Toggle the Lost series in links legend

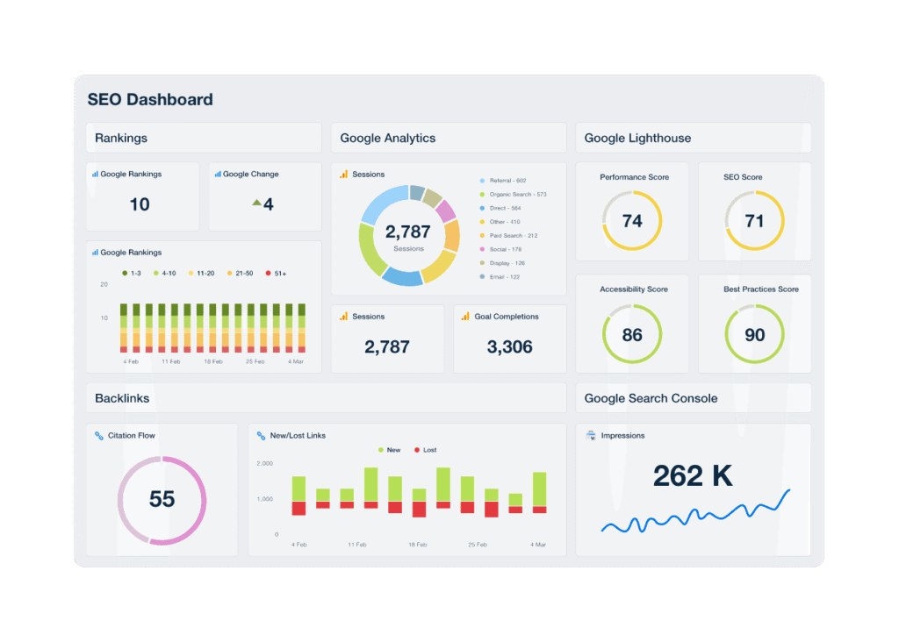424,450
